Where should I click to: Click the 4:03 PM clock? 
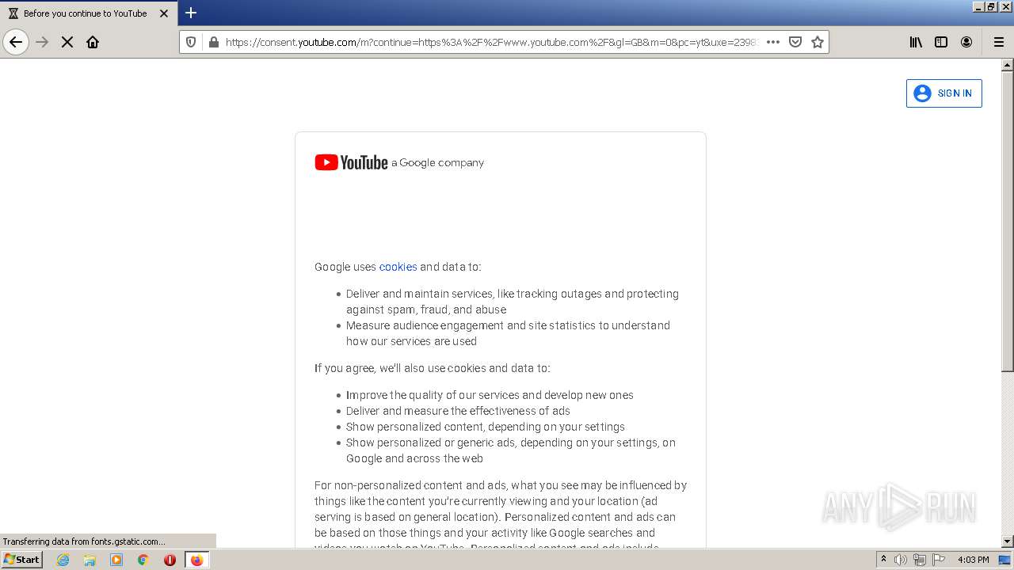click(973, 560)
